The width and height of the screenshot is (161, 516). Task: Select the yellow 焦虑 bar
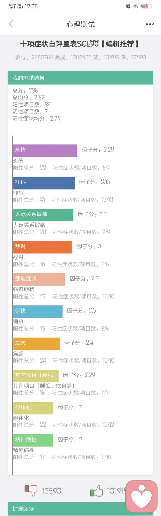[37, 344]
